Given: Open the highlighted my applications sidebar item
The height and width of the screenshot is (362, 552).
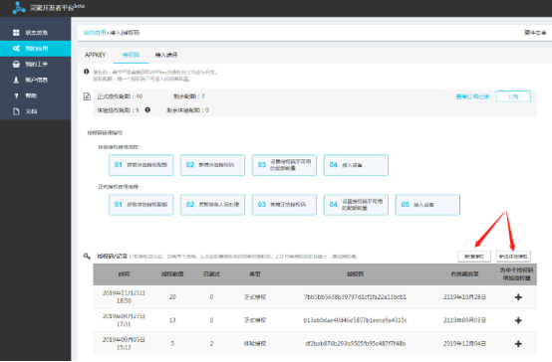Looking at the screenshot, I should click(35, 49).
